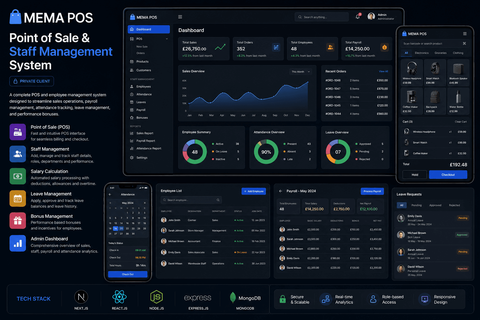The image size is (480, 320).
Task: Tap the barcode scan icon in search
Action: [464, 43]
